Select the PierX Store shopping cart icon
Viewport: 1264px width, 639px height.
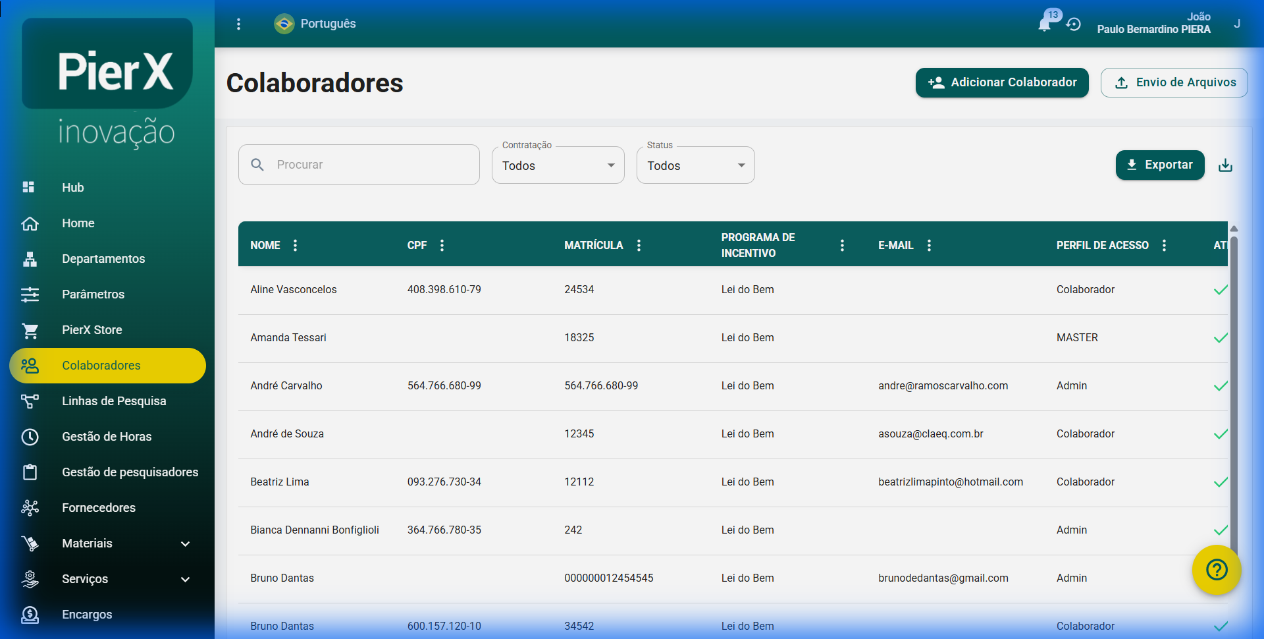tap(30, 330)
